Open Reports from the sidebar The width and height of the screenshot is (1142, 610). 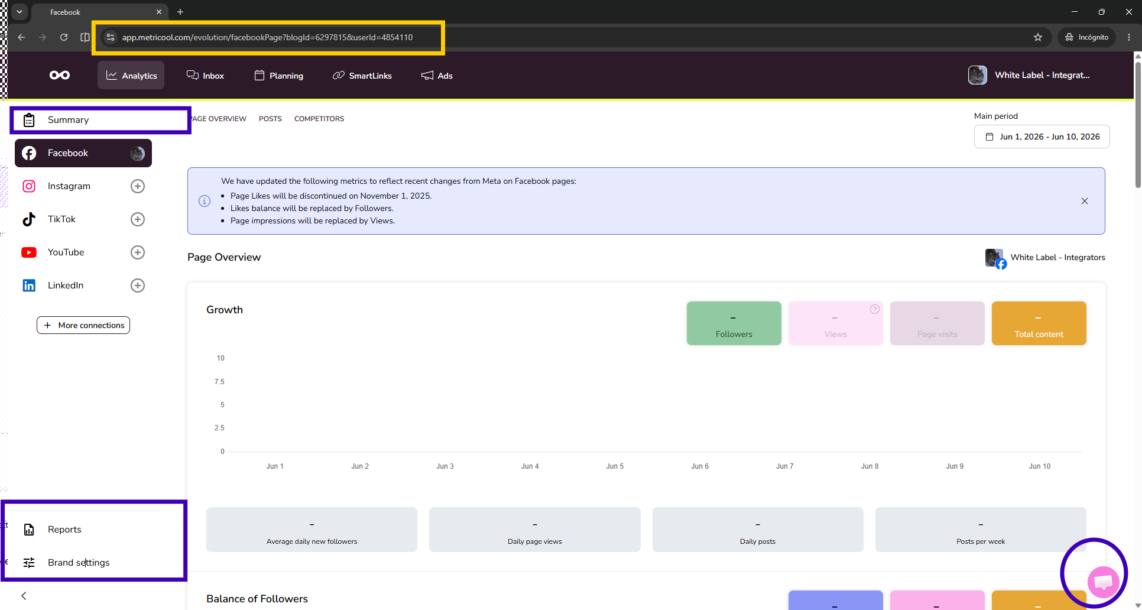83,530
